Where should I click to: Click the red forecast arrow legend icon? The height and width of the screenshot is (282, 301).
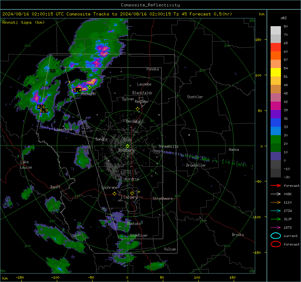point(276,185)
